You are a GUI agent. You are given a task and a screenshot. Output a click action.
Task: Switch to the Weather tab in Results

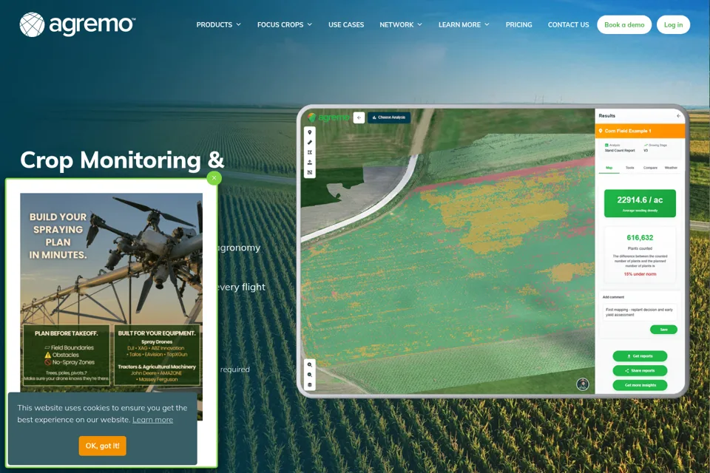pos(671,168)
